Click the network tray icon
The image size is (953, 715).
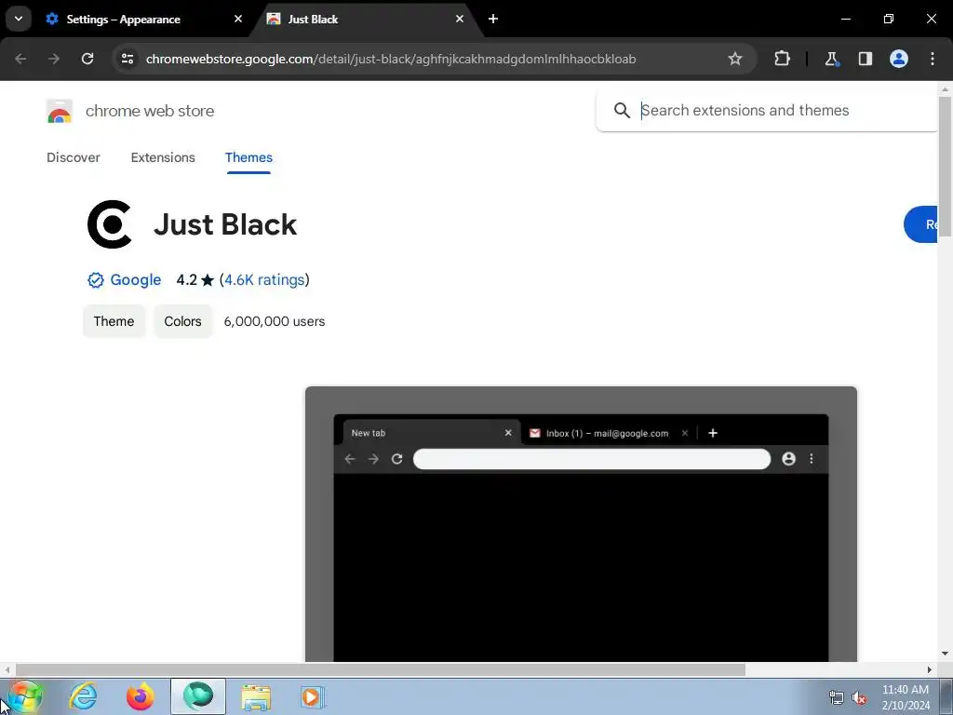pos(837,697)
